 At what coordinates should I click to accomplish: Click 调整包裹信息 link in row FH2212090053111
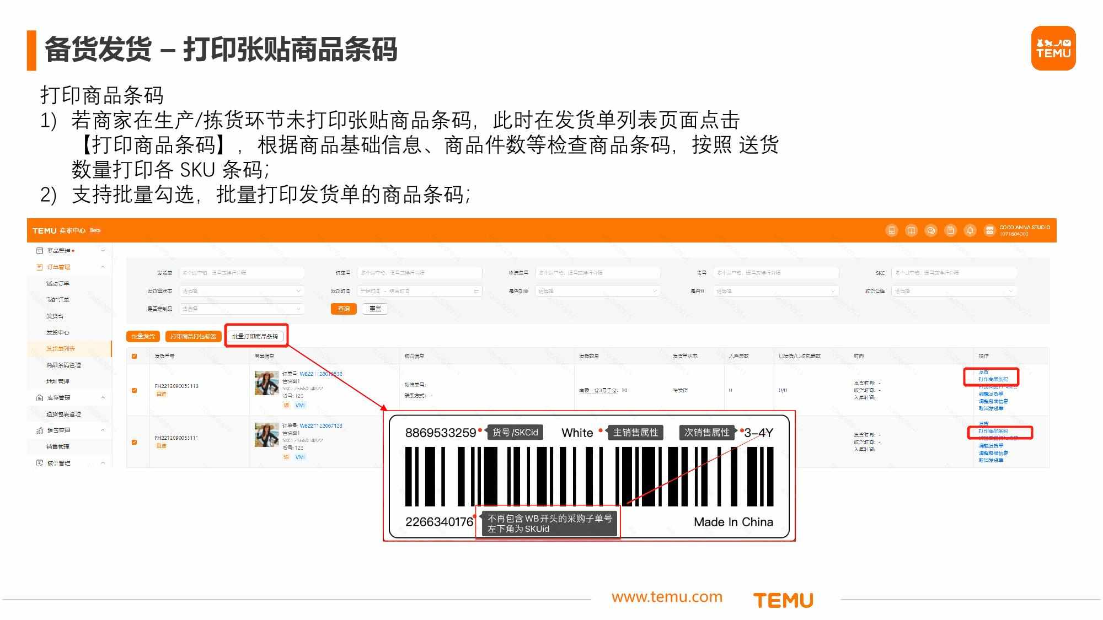pos(993,453)
